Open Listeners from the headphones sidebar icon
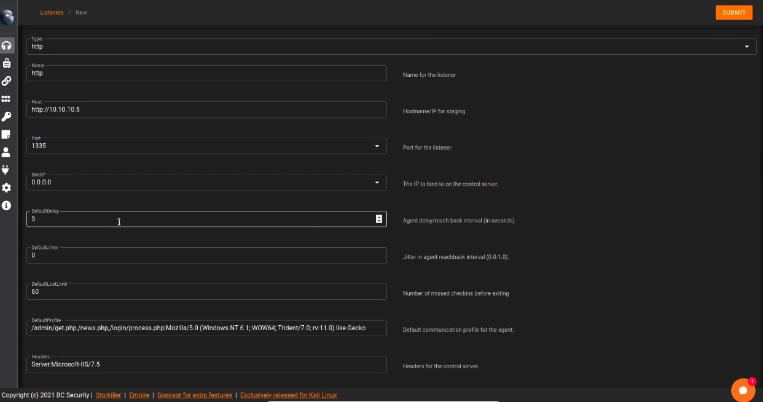This screenshot has width=763, height=402. click(x=7, y=45)
